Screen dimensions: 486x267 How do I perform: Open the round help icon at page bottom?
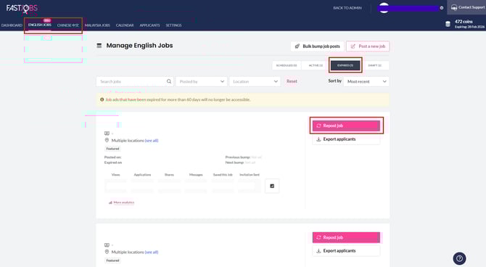(x=459, y=258)
